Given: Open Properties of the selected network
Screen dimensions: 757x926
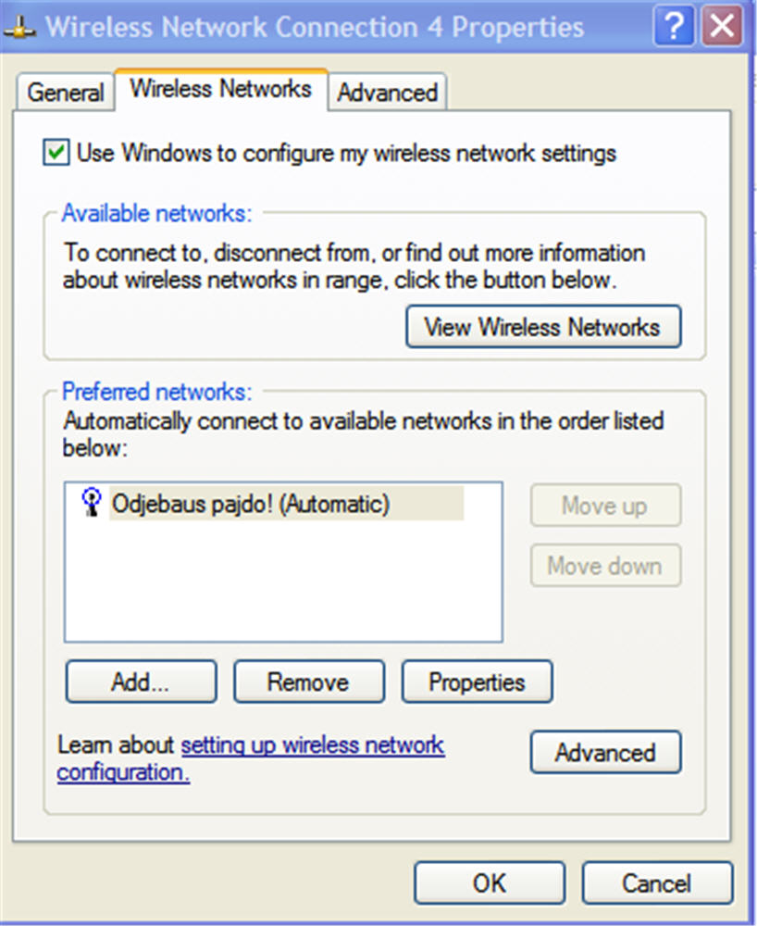Looking at the screenshot, I should point(477,682).
